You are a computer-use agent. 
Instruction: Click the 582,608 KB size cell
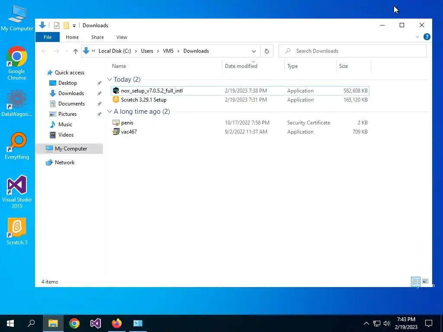(x=356, y=91)
